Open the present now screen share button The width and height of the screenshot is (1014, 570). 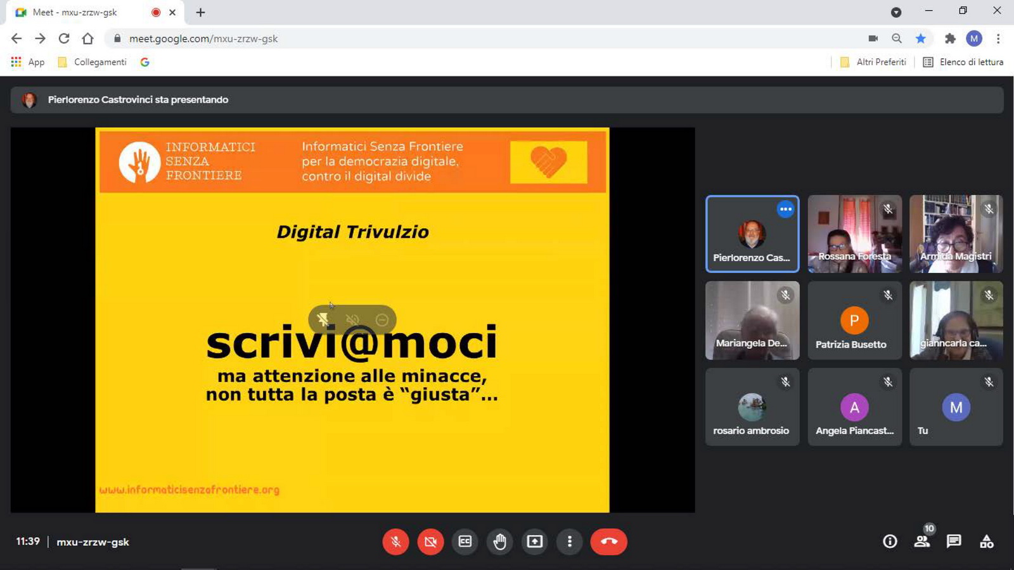(x=535, y=541)
